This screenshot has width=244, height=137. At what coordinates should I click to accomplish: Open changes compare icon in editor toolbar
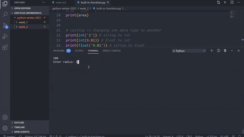pyautogui.click(x=218, y=2)
